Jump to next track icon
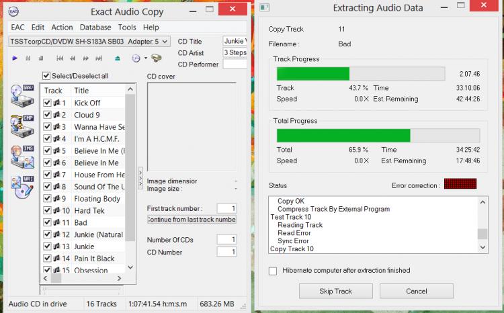 click(99, 58)
